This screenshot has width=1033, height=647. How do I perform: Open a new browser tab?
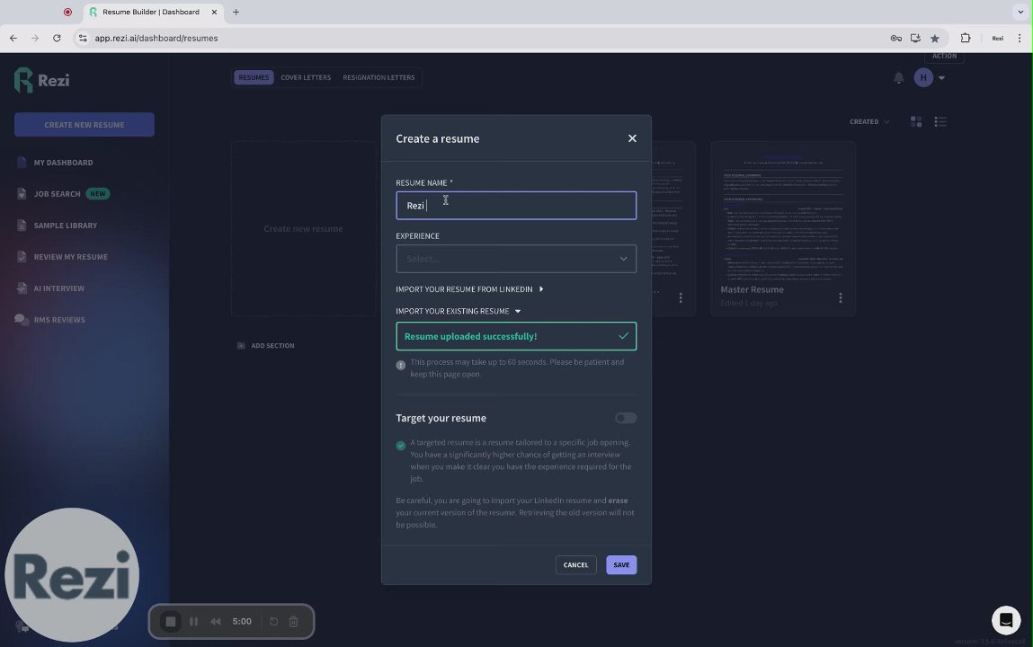pos(236,12)
